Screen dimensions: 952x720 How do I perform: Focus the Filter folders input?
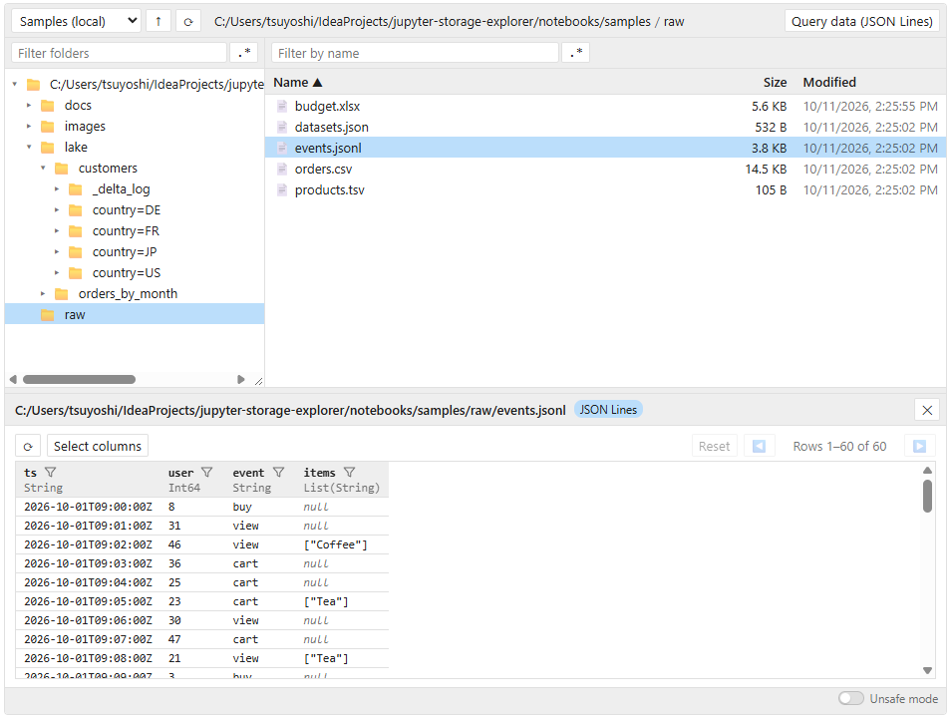[119, 53]
